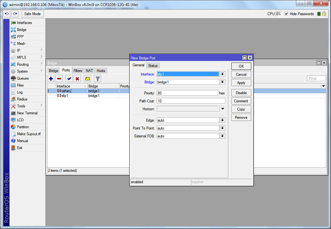Switch to the Status tab
331x229 pixels.
[153, 66]
